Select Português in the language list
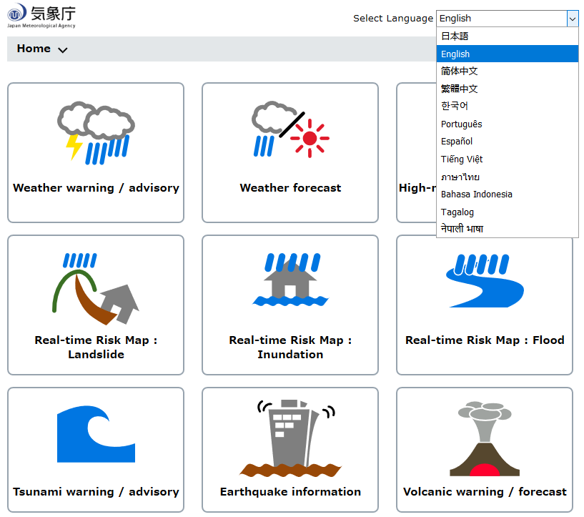Screen dimensions: 584x517 [461, 124]
